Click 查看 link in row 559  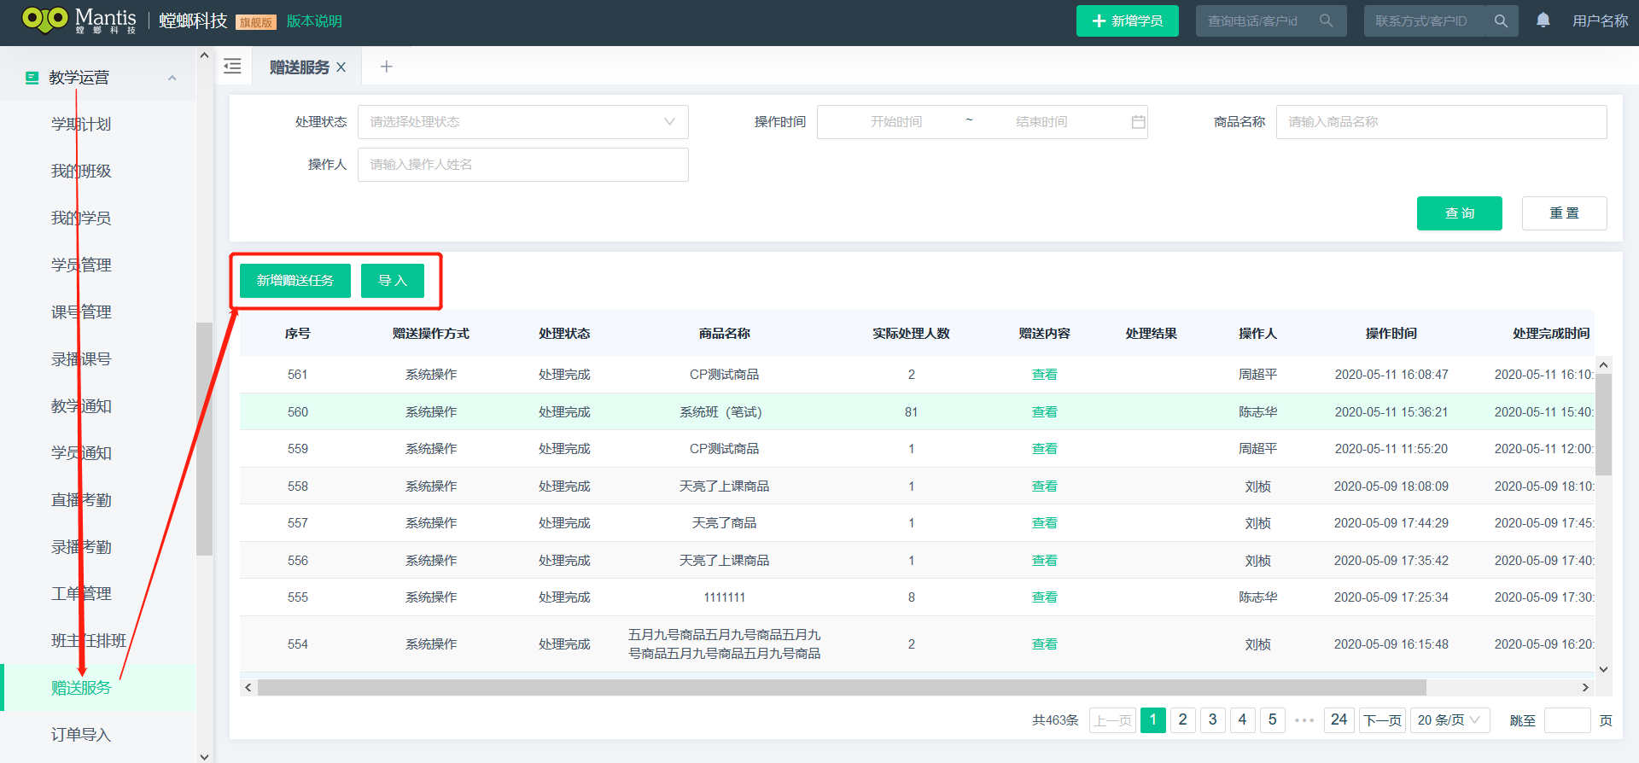pyautogui.click(x=1044, y=449)
